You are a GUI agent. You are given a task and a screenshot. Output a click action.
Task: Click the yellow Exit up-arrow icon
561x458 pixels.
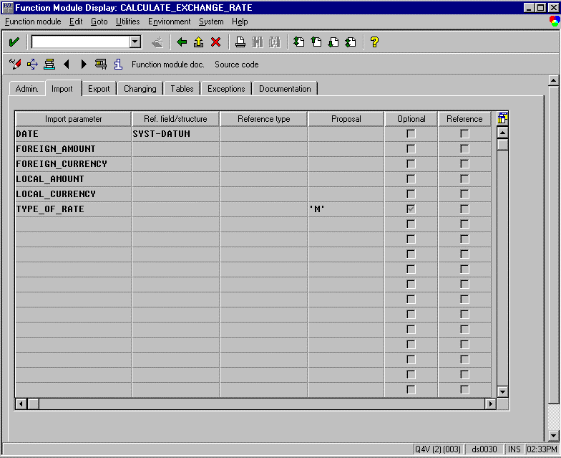pyautogui.click(x=198, y=42)
